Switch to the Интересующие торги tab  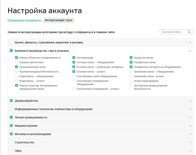point(59,20)
